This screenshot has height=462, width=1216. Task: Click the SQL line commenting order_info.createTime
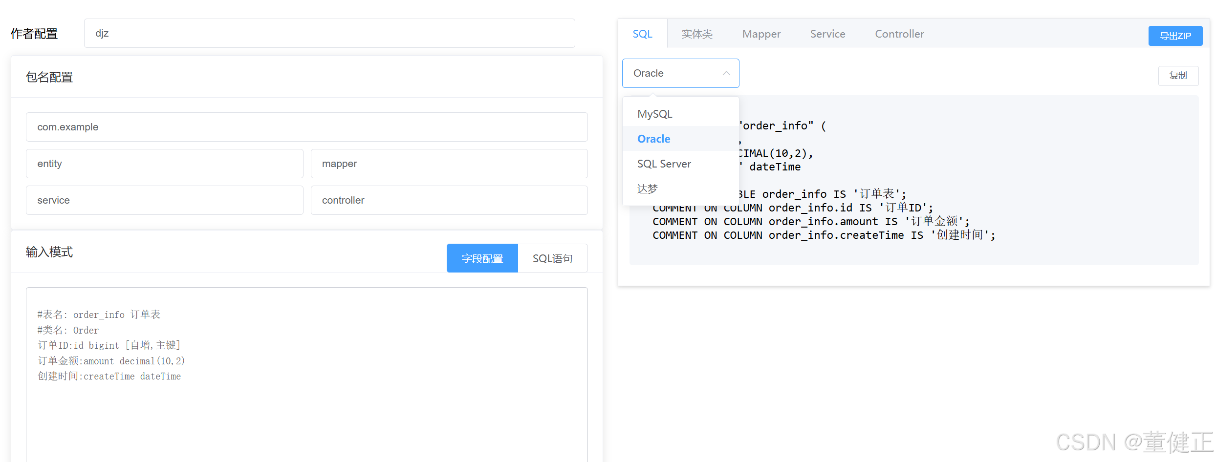(824, 235)
